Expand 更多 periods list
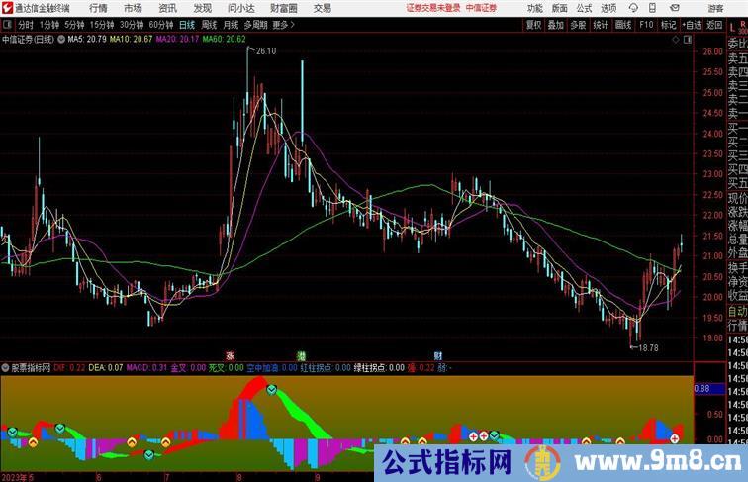 pos(283,25)
